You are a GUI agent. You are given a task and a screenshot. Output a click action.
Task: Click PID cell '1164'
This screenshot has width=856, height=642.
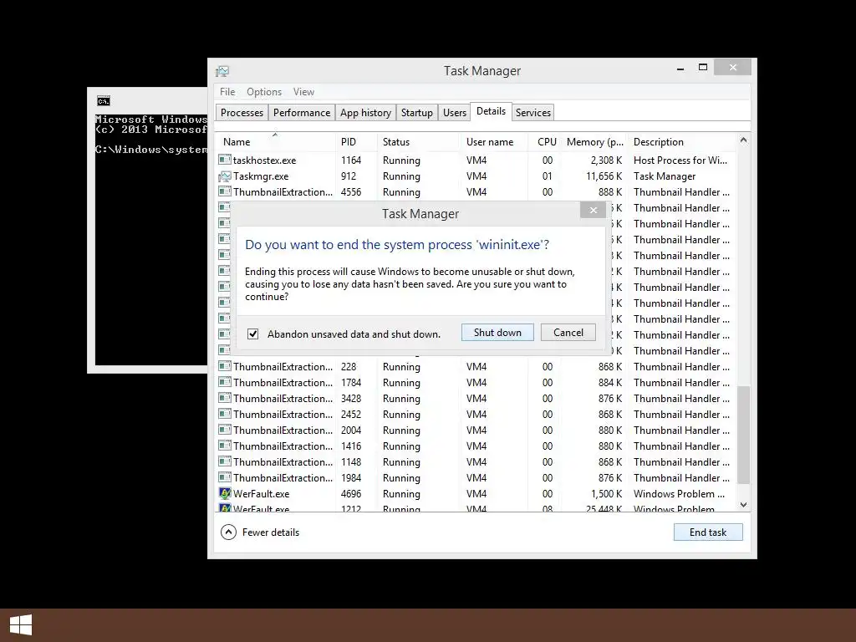(351, 160)
